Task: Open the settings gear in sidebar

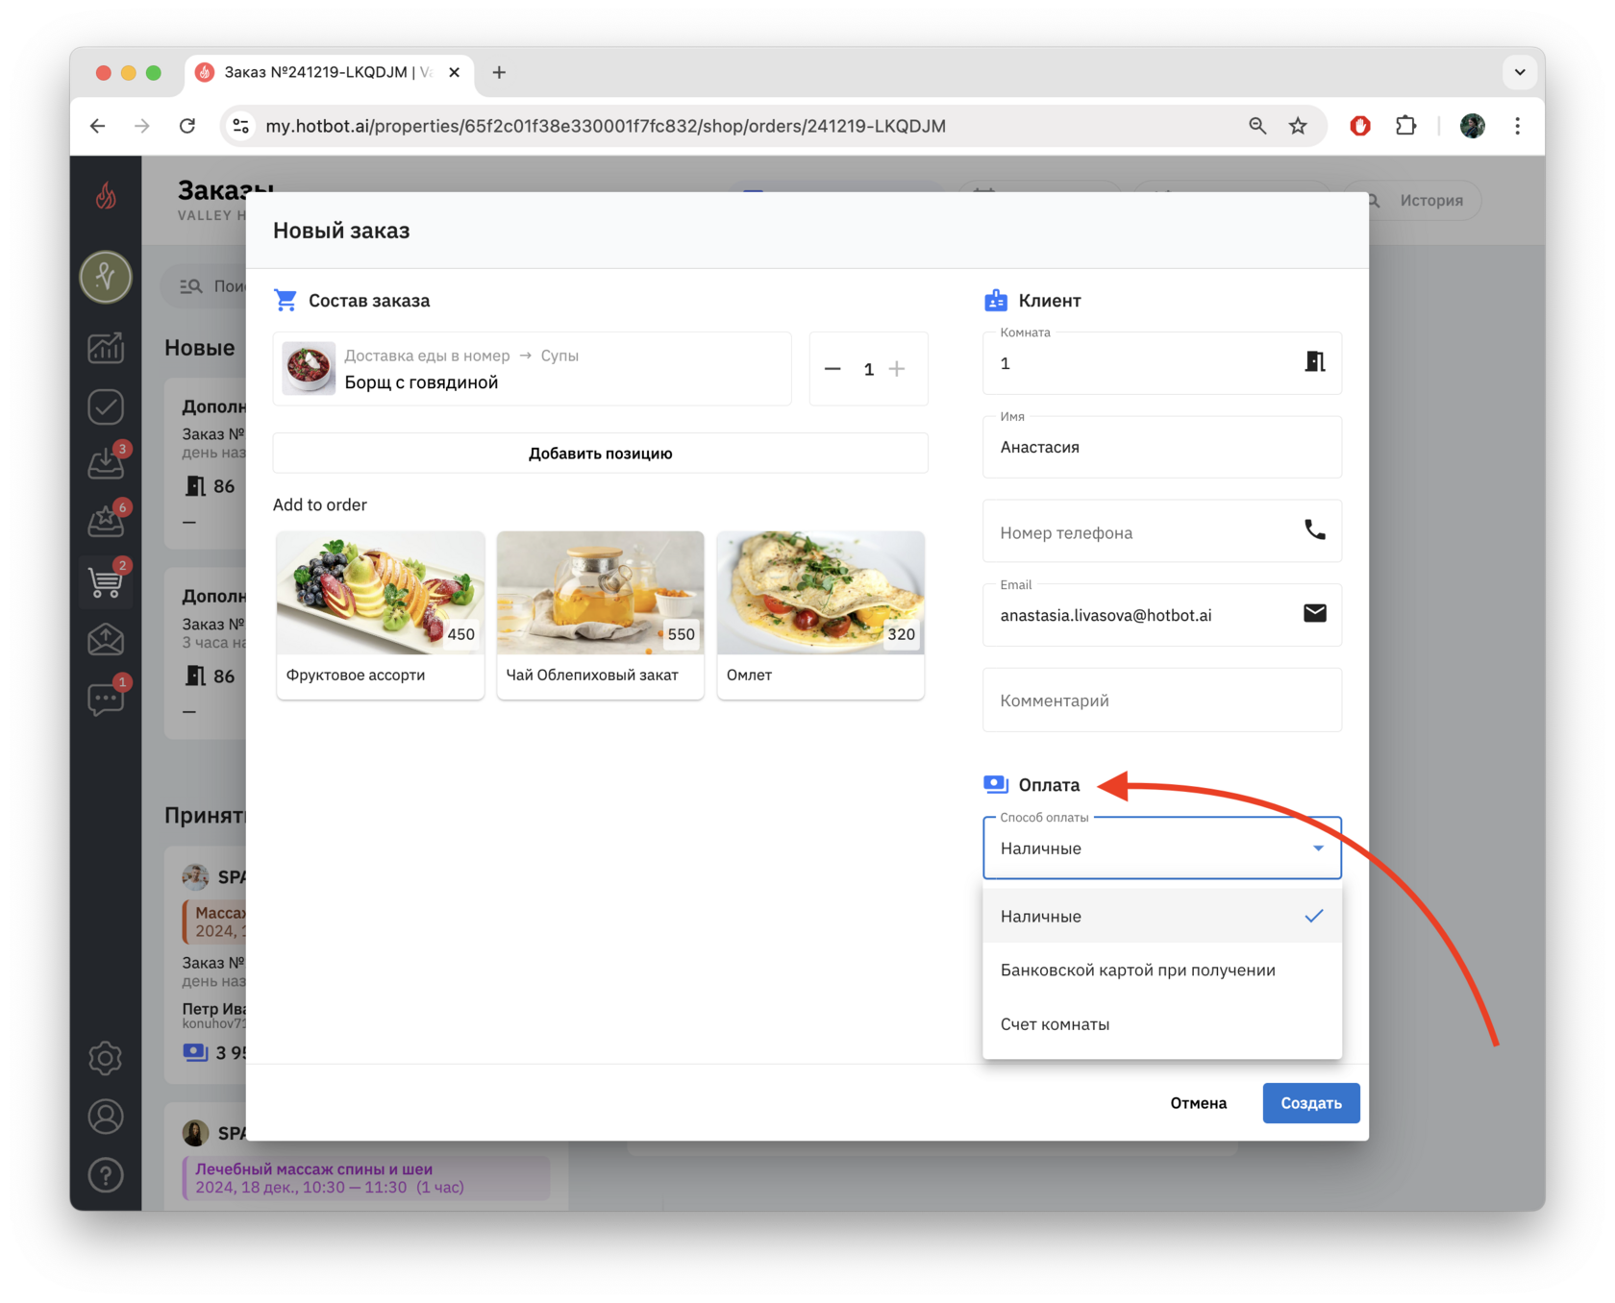Action: pos(106,1058)
